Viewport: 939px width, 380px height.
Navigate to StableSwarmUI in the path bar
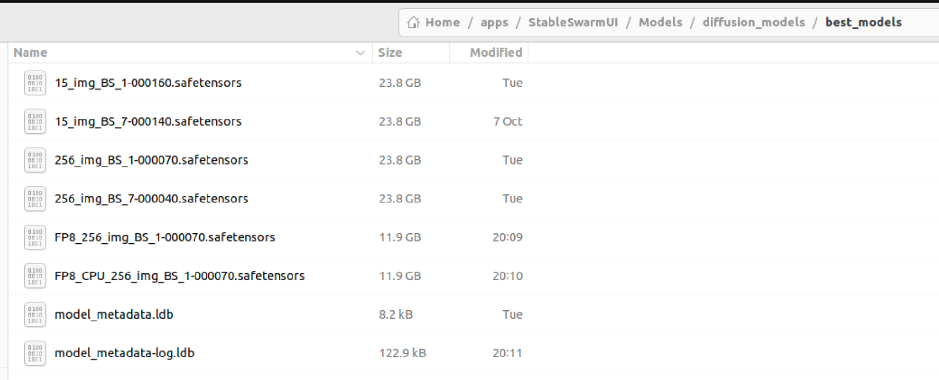point(573,23)
